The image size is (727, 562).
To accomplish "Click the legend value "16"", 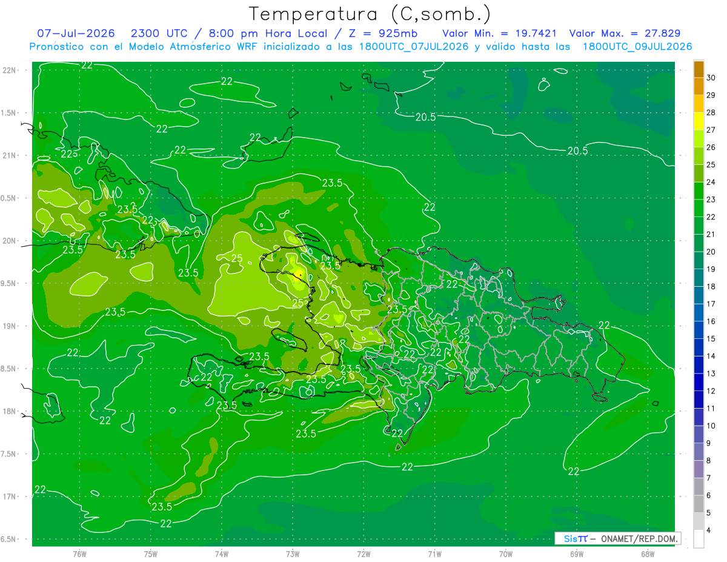I will click(711, 321).
